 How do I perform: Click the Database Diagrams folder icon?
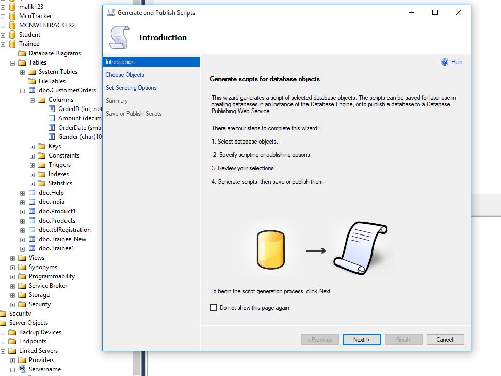(22, 53)
